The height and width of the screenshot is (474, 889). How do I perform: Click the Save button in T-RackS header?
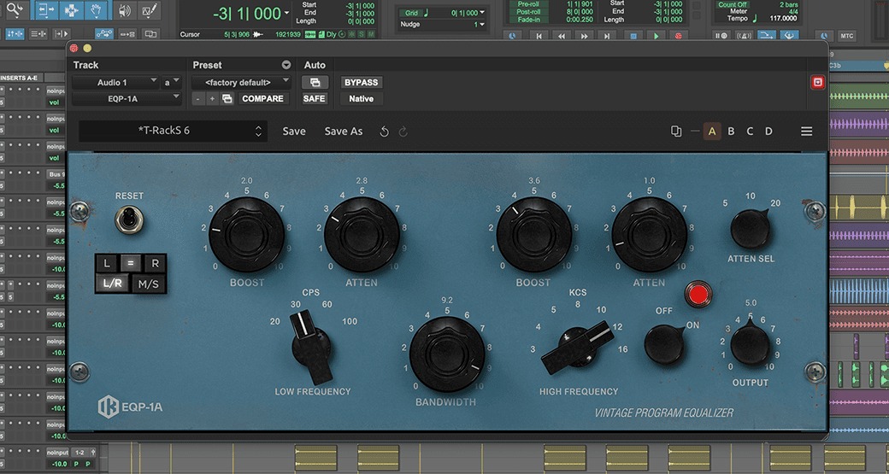tap(294, 132)
